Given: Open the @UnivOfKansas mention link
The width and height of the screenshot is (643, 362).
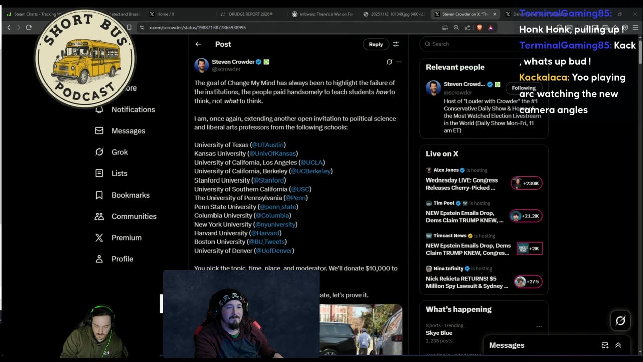Looking at the screenshot, I should [x=273, y=153].
